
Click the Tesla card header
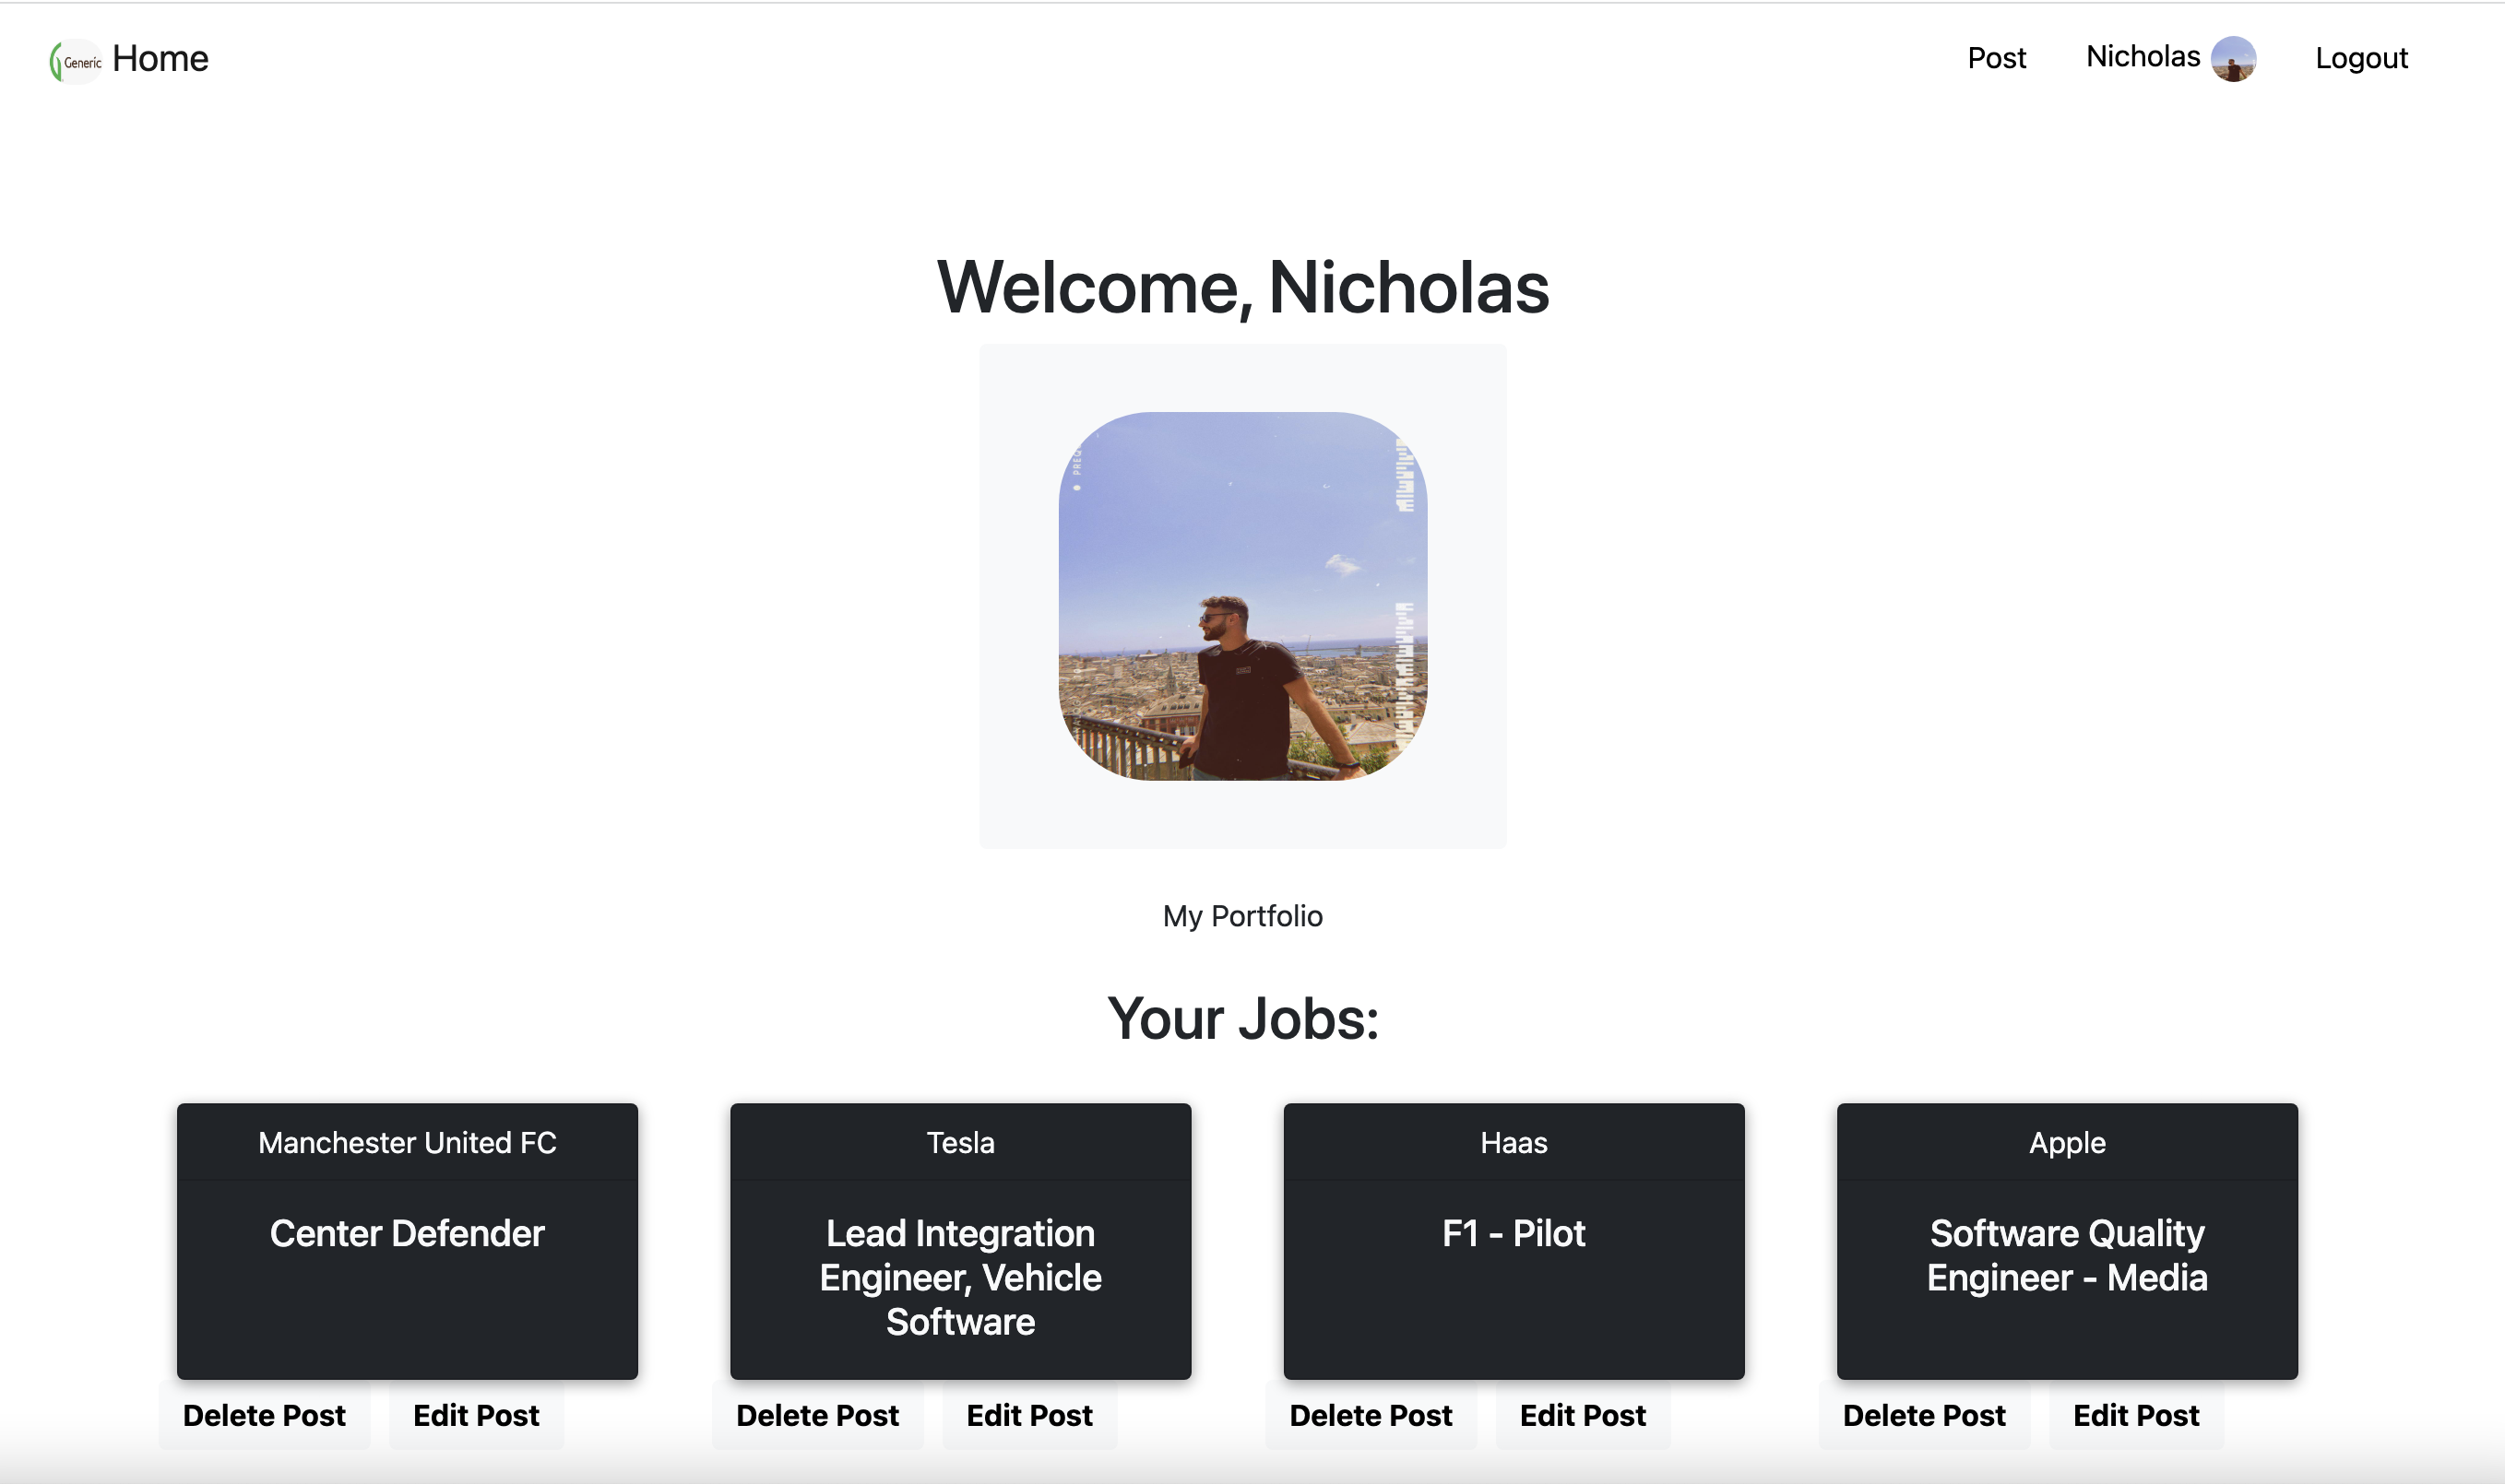click(x=960, y=1142)
